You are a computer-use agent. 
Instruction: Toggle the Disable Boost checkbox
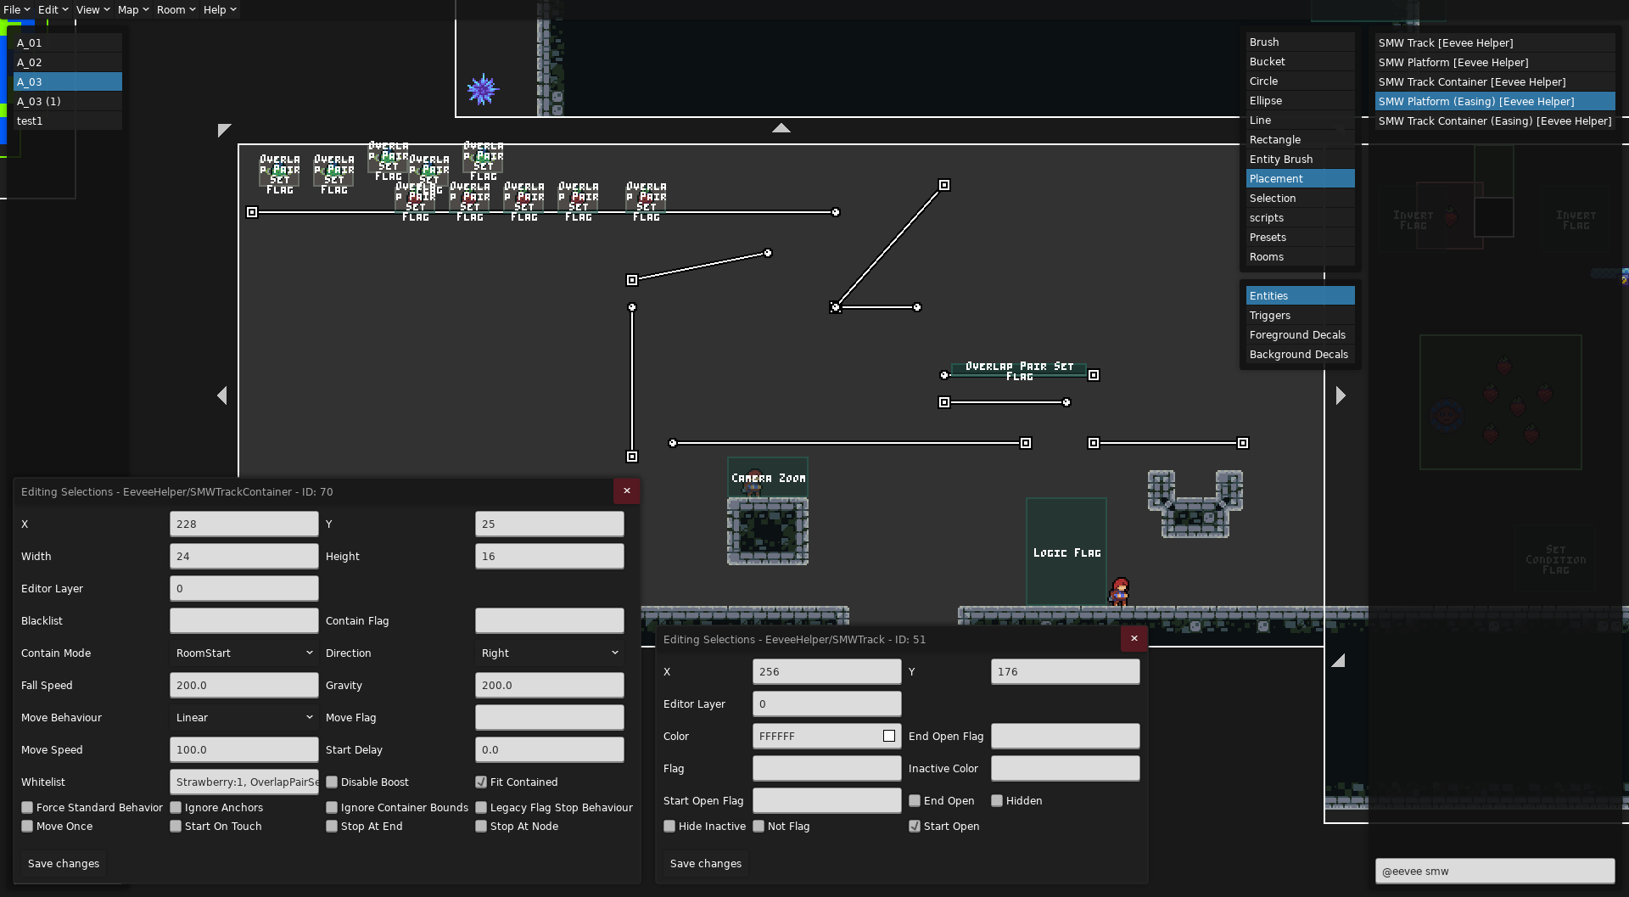coord(332,782)
